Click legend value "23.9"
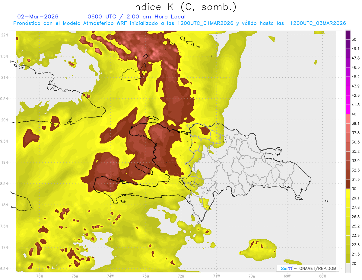The height and width of the screenshot is (280, 362). (x=356, y=235)
